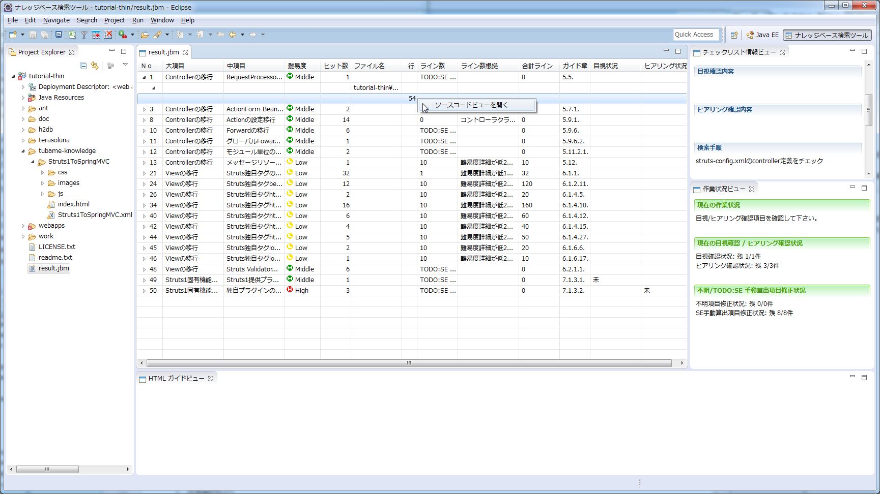
Task: Open the flashlight search dropdown arrow
Action: pos(167,35)
